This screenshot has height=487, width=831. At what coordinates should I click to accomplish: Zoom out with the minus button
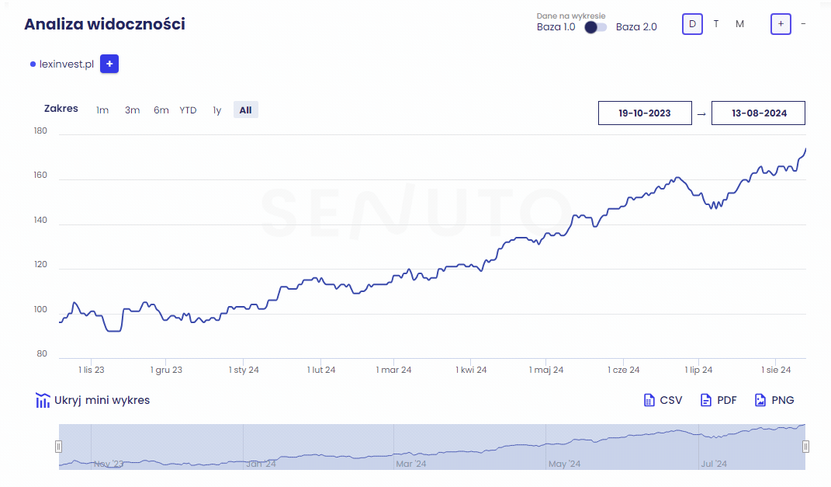point(803,24)
